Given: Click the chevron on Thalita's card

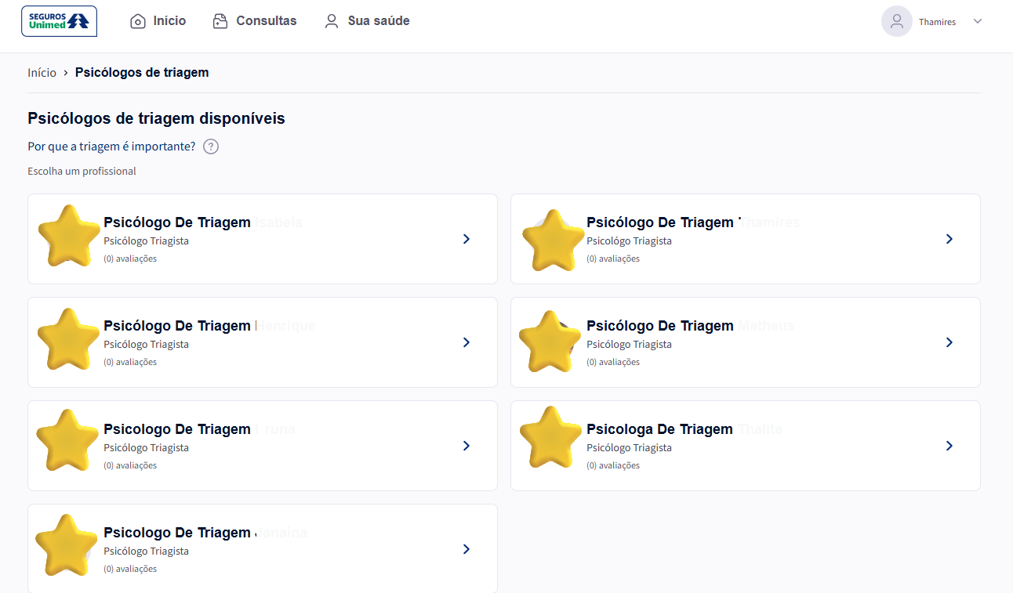Looking at the screenshot, I should tap(949, 446).
